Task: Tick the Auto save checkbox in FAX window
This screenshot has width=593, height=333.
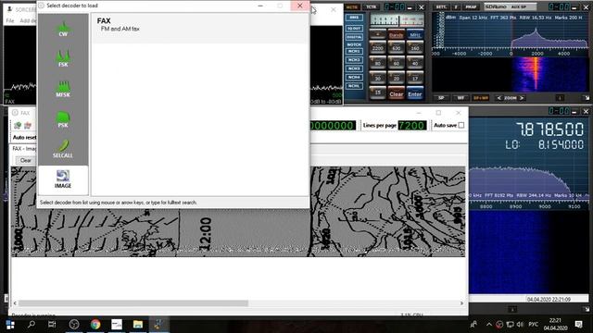Action: pyautogui.click(x=461, y=126)
